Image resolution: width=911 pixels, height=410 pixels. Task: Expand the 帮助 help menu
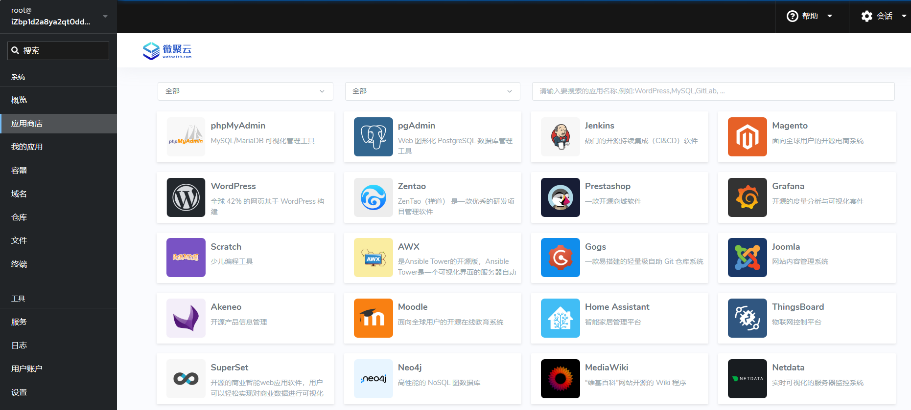(810, 16)
